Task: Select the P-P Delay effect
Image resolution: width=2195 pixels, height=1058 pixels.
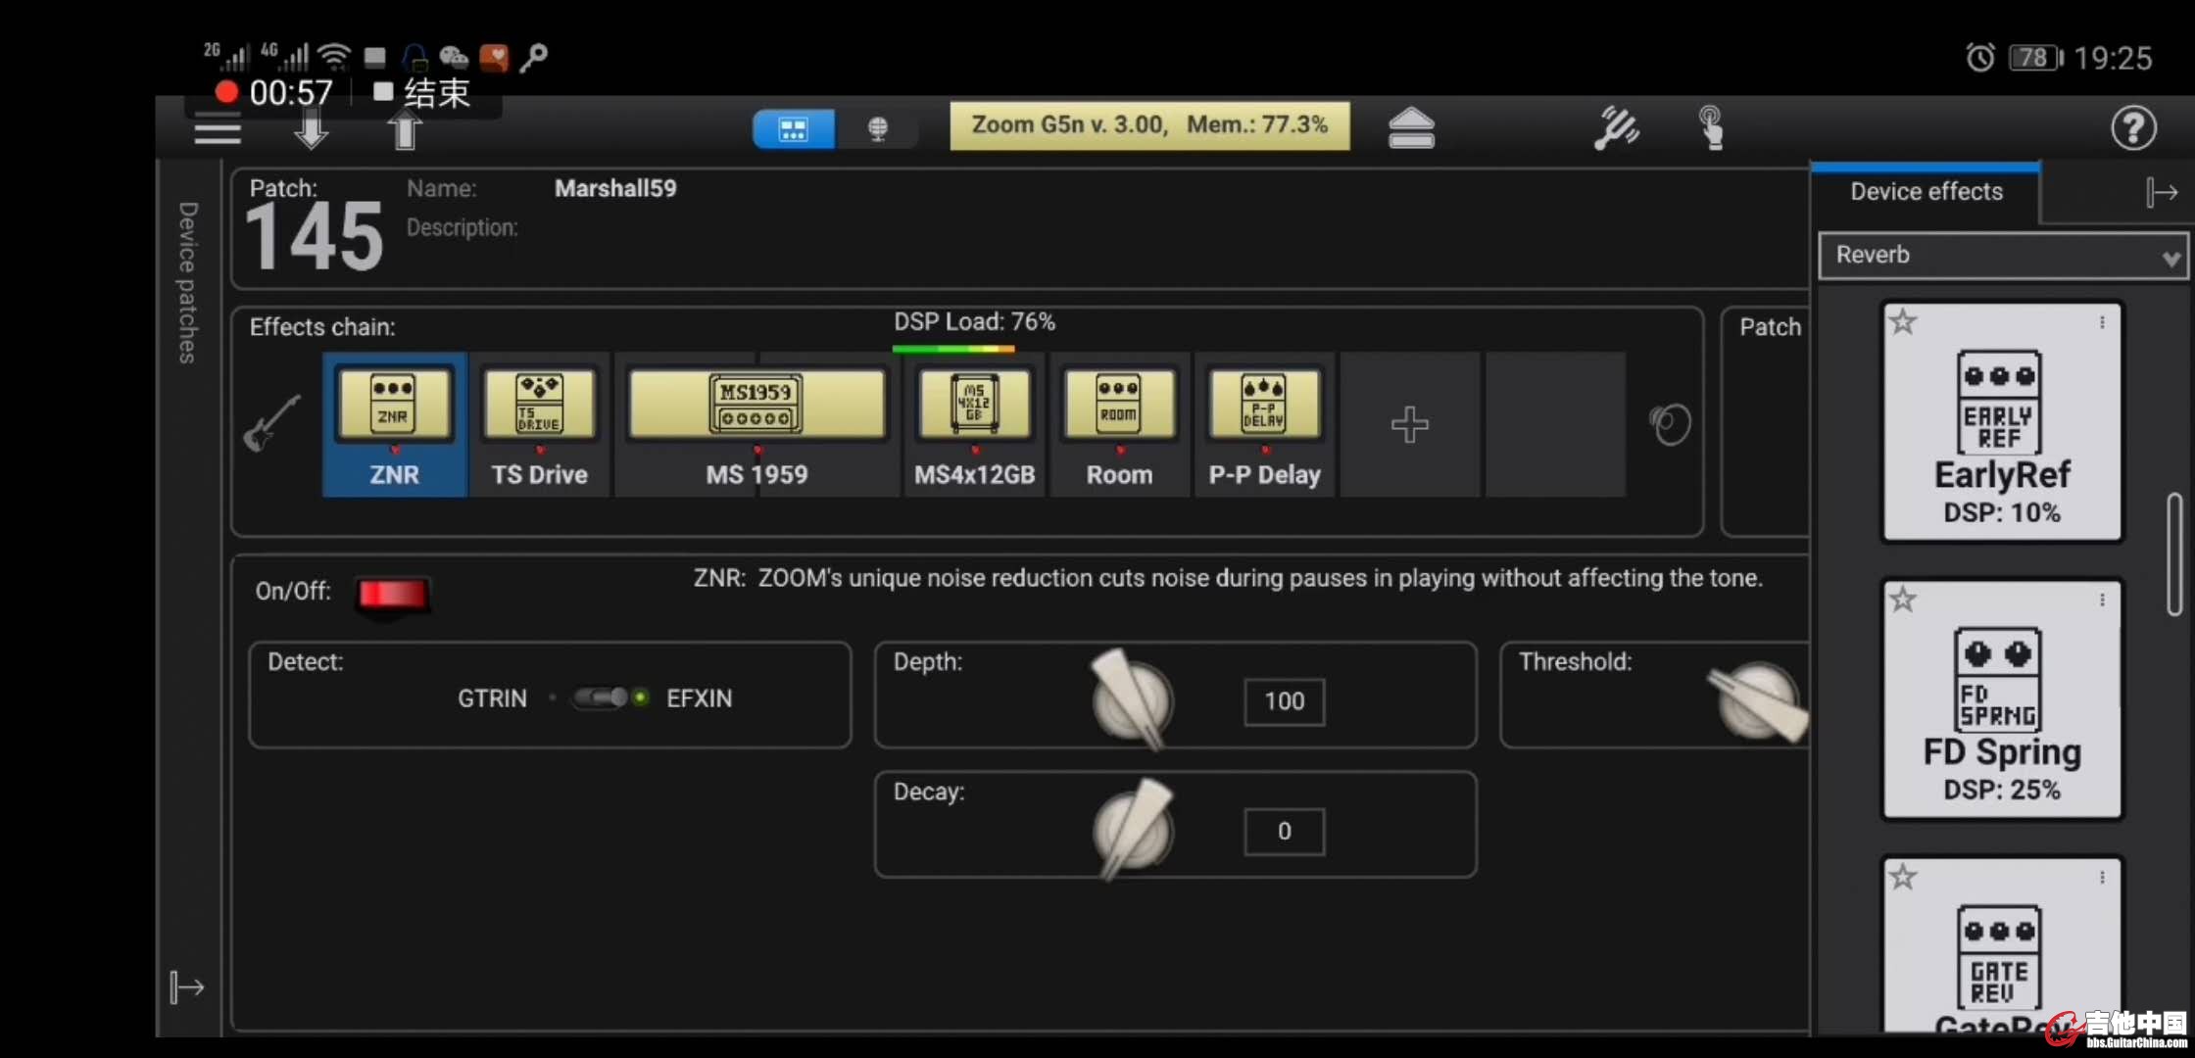Action: click(x=1264, y=425)
